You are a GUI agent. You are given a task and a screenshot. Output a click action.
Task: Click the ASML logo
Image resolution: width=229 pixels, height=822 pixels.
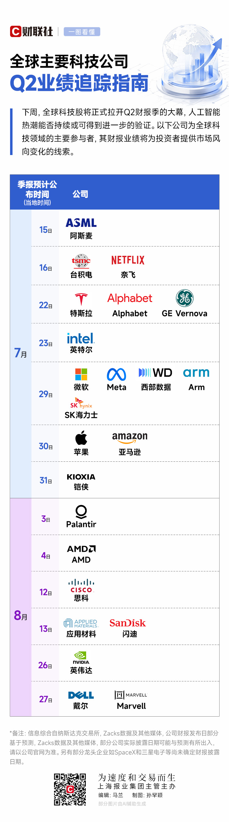(81, 223)
